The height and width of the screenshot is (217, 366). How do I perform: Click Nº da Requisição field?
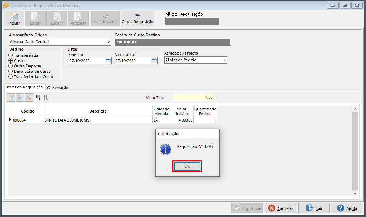tap(192, 21)
